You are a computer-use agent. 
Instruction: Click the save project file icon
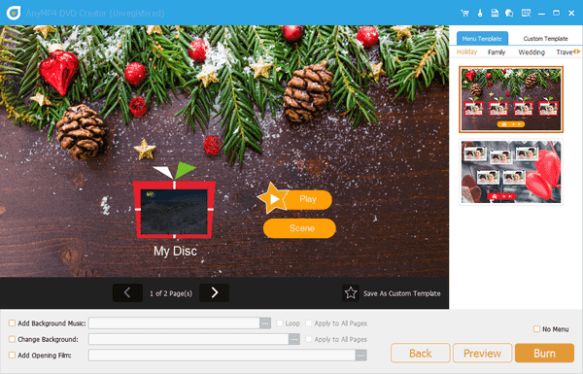click(495, 13)
